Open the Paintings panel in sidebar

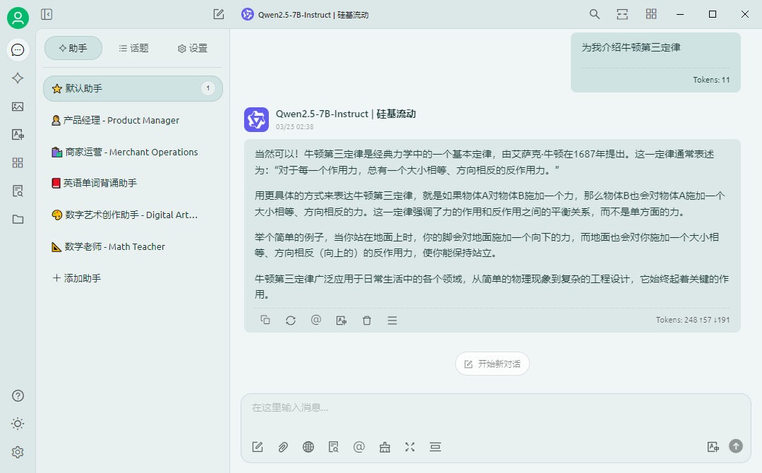point(18,107)
